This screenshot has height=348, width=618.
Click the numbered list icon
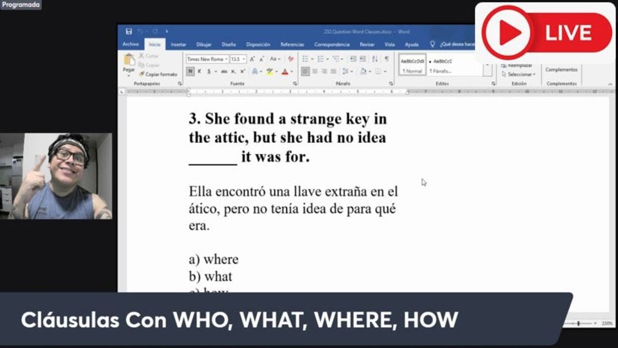[x=321, y=59]
